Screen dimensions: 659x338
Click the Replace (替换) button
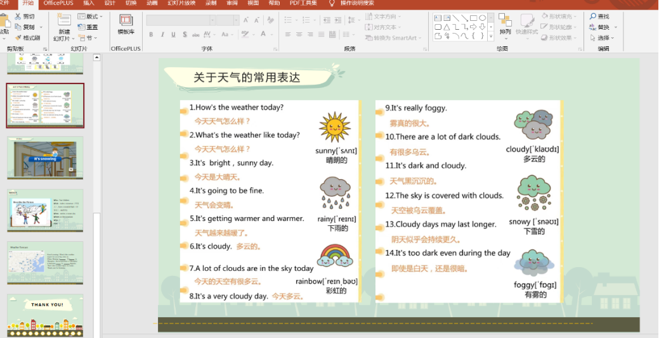point(603,27)
